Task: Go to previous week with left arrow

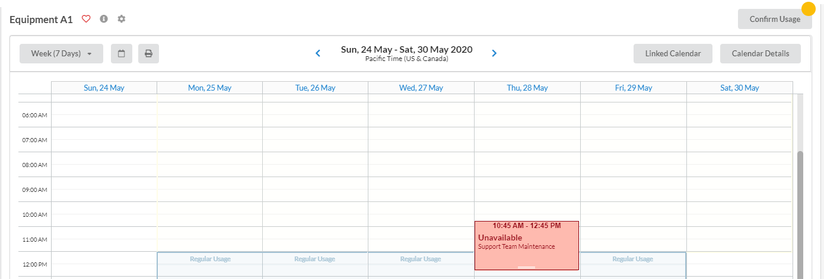Action: click(x=318, y=53)
